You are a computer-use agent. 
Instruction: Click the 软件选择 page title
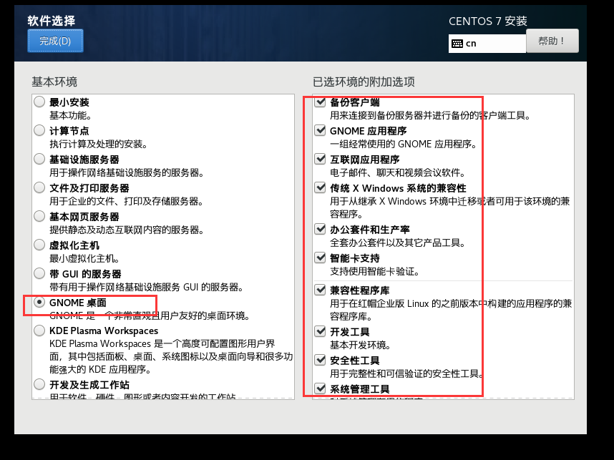(52, 21)
